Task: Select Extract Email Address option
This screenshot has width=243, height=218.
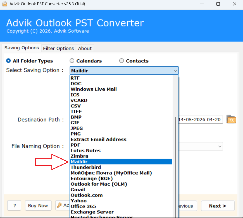Action: (121, 139)
